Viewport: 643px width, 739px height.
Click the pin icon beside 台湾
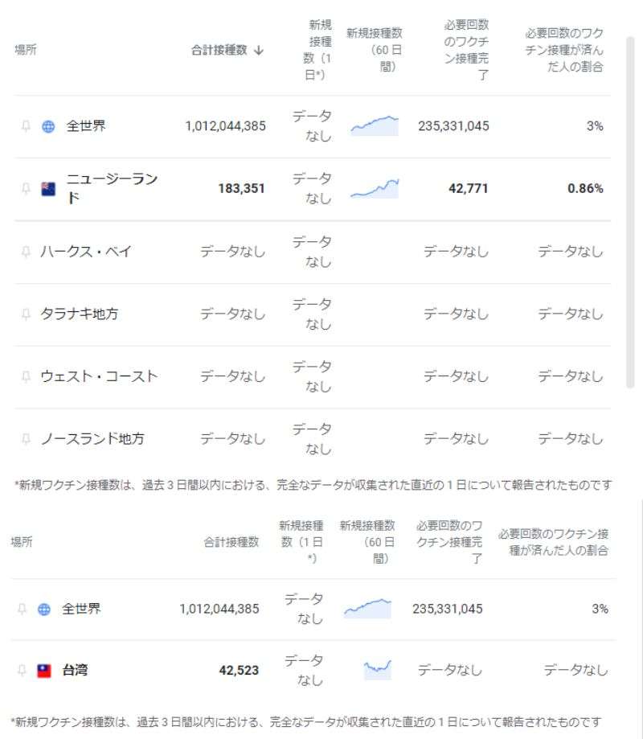[22, 670]
